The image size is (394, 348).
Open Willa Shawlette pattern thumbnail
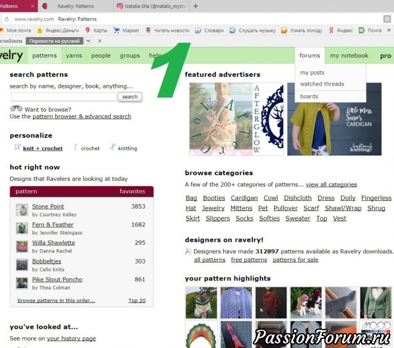22,246
